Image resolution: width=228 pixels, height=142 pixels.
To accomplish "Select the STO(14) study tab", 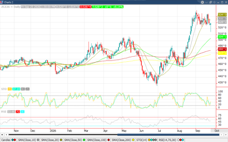I will 146,140.
